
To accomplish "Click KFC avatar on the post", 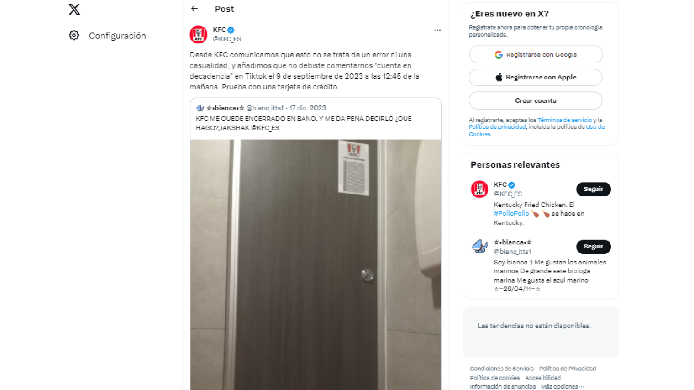I will (x=198, y=34).
